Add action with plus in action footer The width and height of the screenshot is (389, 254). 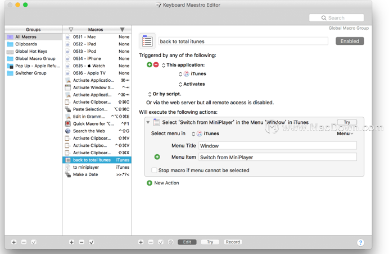[141, 242]
